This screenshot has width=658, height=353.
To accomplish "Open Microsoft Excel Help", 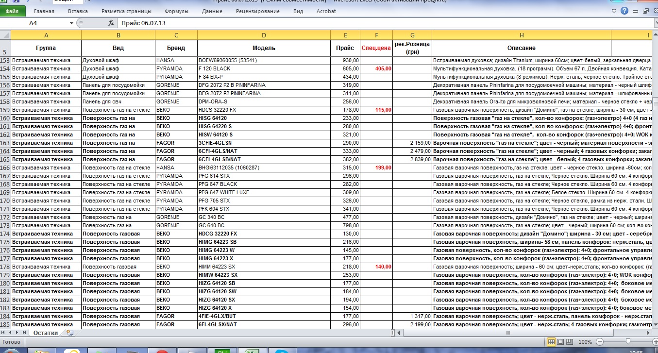I will pyautogui.click(x=624, y=11).
